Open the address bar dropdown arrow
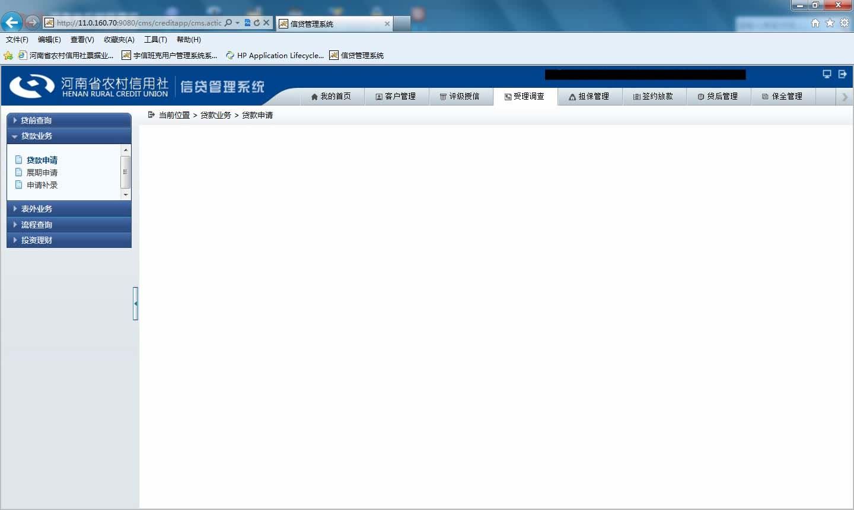The width and height of the screenshot is (854, 510). tap(237, 23)
